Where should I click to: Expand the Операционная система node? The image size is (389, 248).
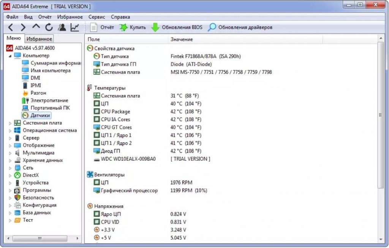pos(10,131)
